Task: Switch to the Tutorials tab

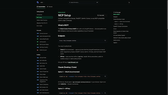Action: tap(50, 7)
